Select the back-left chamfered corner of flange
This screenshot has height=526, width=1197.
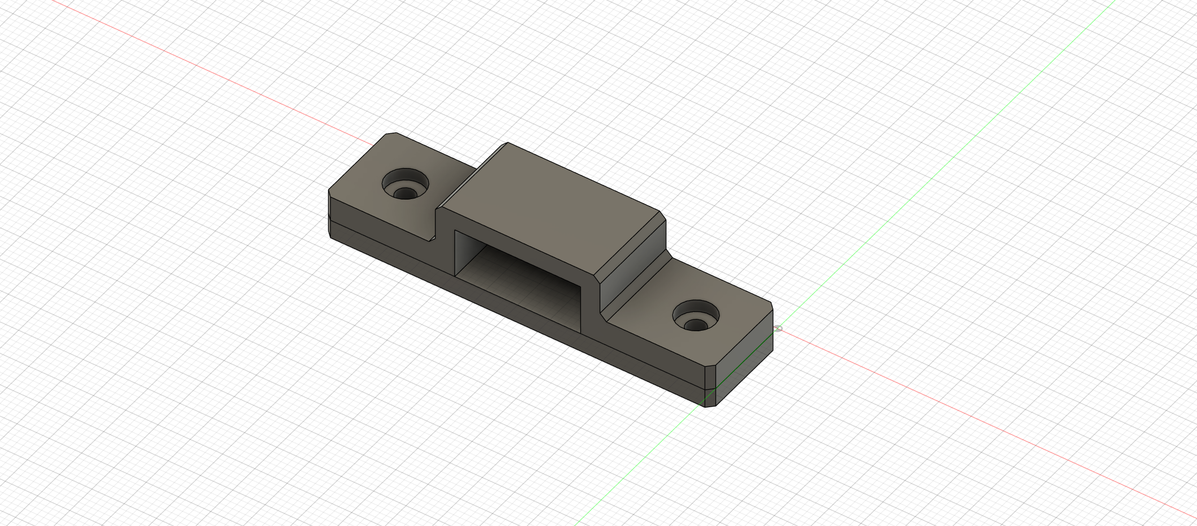click(391, 134)
